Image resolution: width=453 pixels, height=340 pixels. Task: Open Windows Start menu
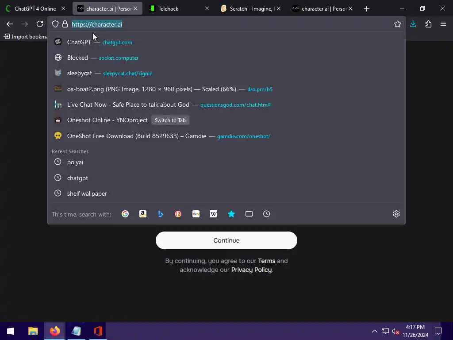tap(11, 331)
